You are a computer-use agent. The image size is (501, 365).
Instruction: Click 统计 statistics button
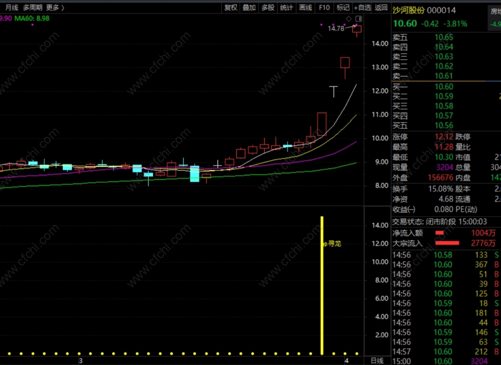pos(287,8)
